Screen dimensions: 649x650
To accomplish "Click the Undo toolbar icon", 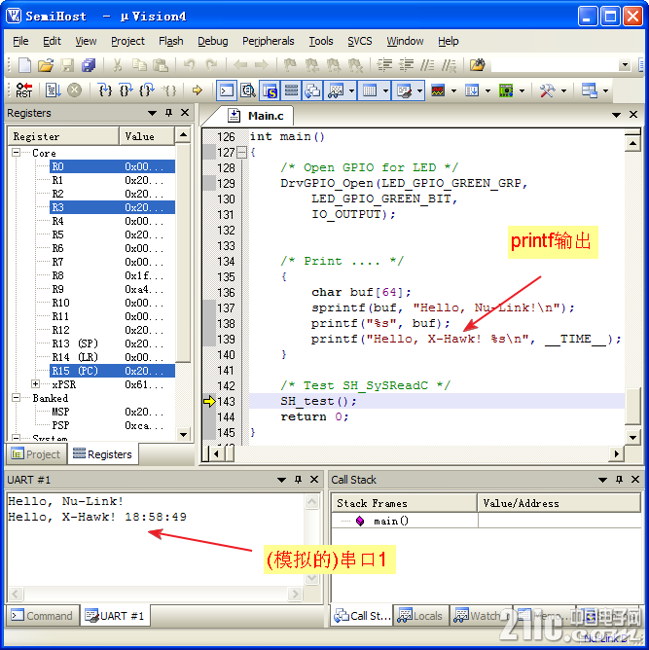I will [x=190, y=65].
